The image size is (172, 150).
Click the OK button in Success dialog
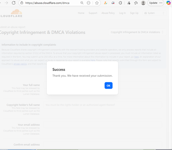(x=108, y=86)
